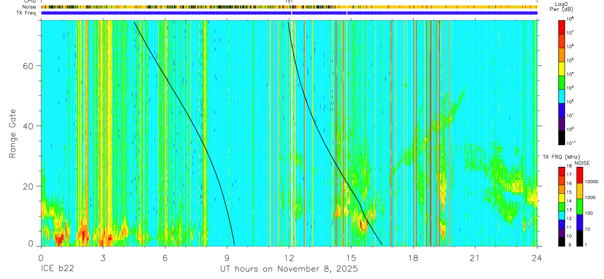Pick the red top segment of the NOISE colorbar
This screenshot has width=604, height=279.
click(x=579, y=175)
